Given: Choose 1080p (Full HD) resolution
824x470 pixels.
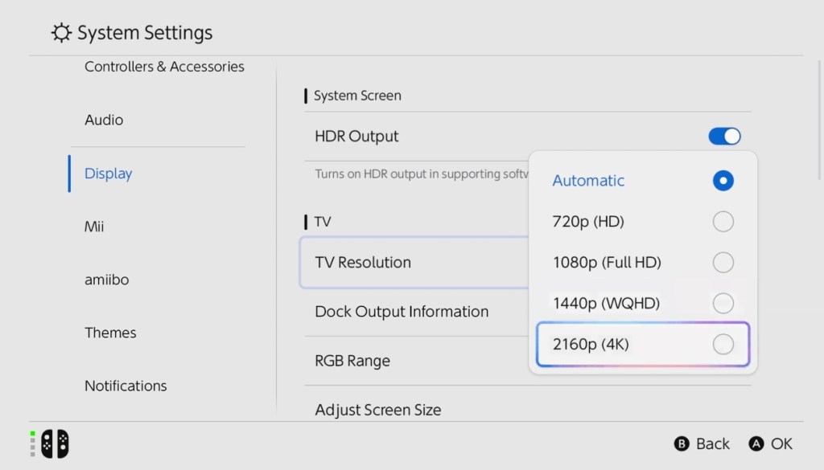Looking at the screenshot, I should [723, 263].
